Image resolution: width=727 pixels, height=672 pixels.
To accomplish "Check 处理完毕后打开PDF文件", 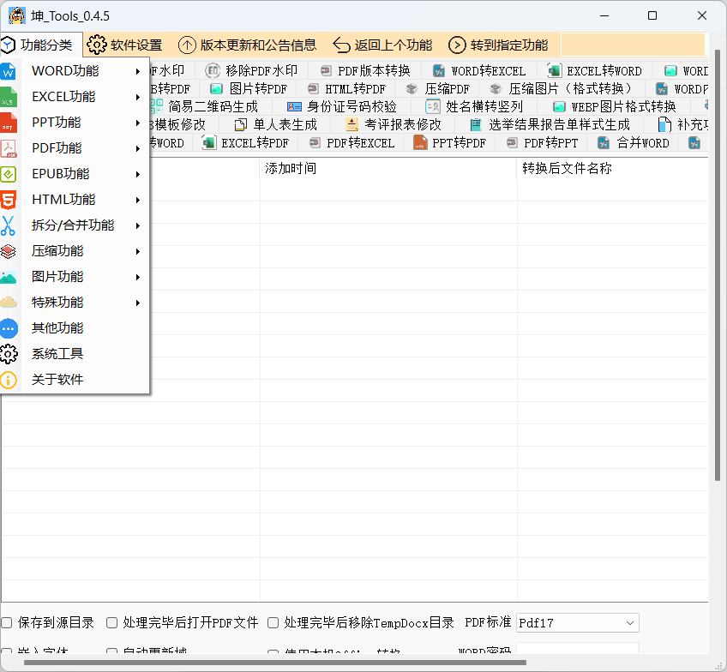I will (112, 623).
